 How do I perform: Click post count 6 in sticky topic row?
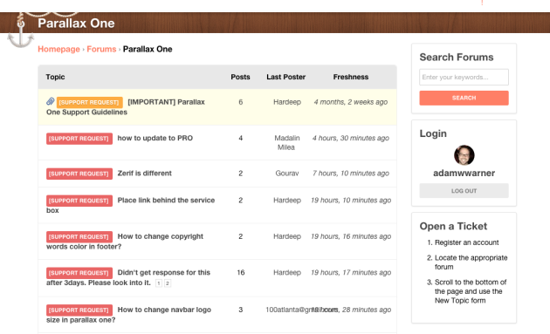[241, 102]
